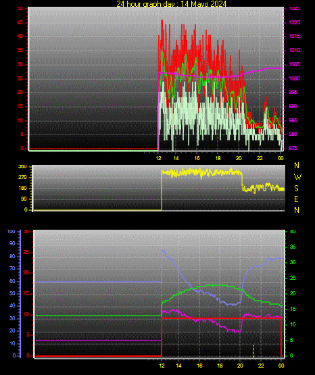Click the green 20 label on the right temperature axis
This screenshot has width=315, height=375.
(293, 294)
